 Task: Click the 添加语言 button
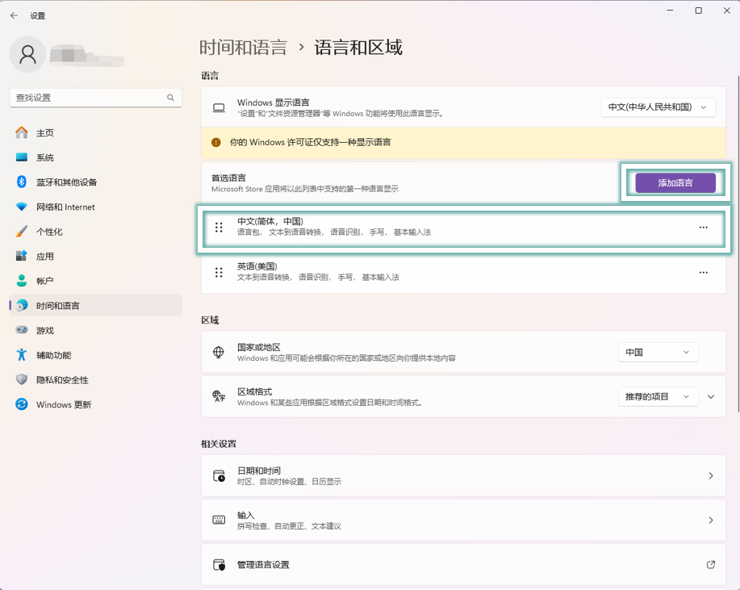[675, 182]
